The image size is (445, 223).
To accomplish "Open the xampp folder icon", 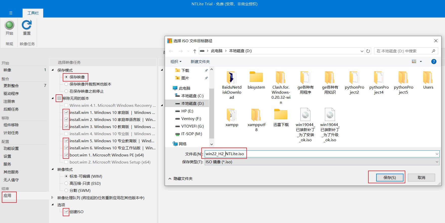I will pyautogui.click(x=231, y=115).
